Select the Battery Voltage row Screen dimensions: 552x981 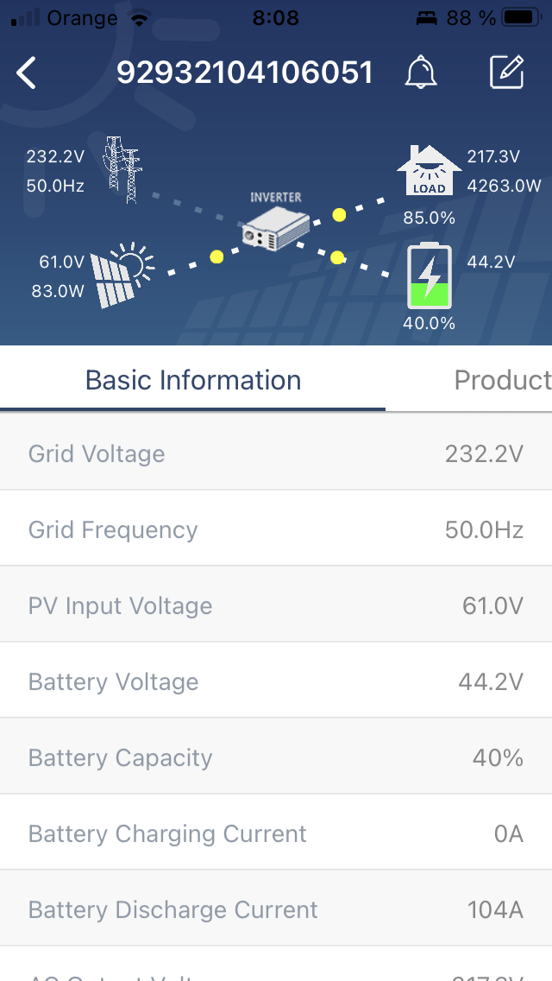click(x=276, y=681)
